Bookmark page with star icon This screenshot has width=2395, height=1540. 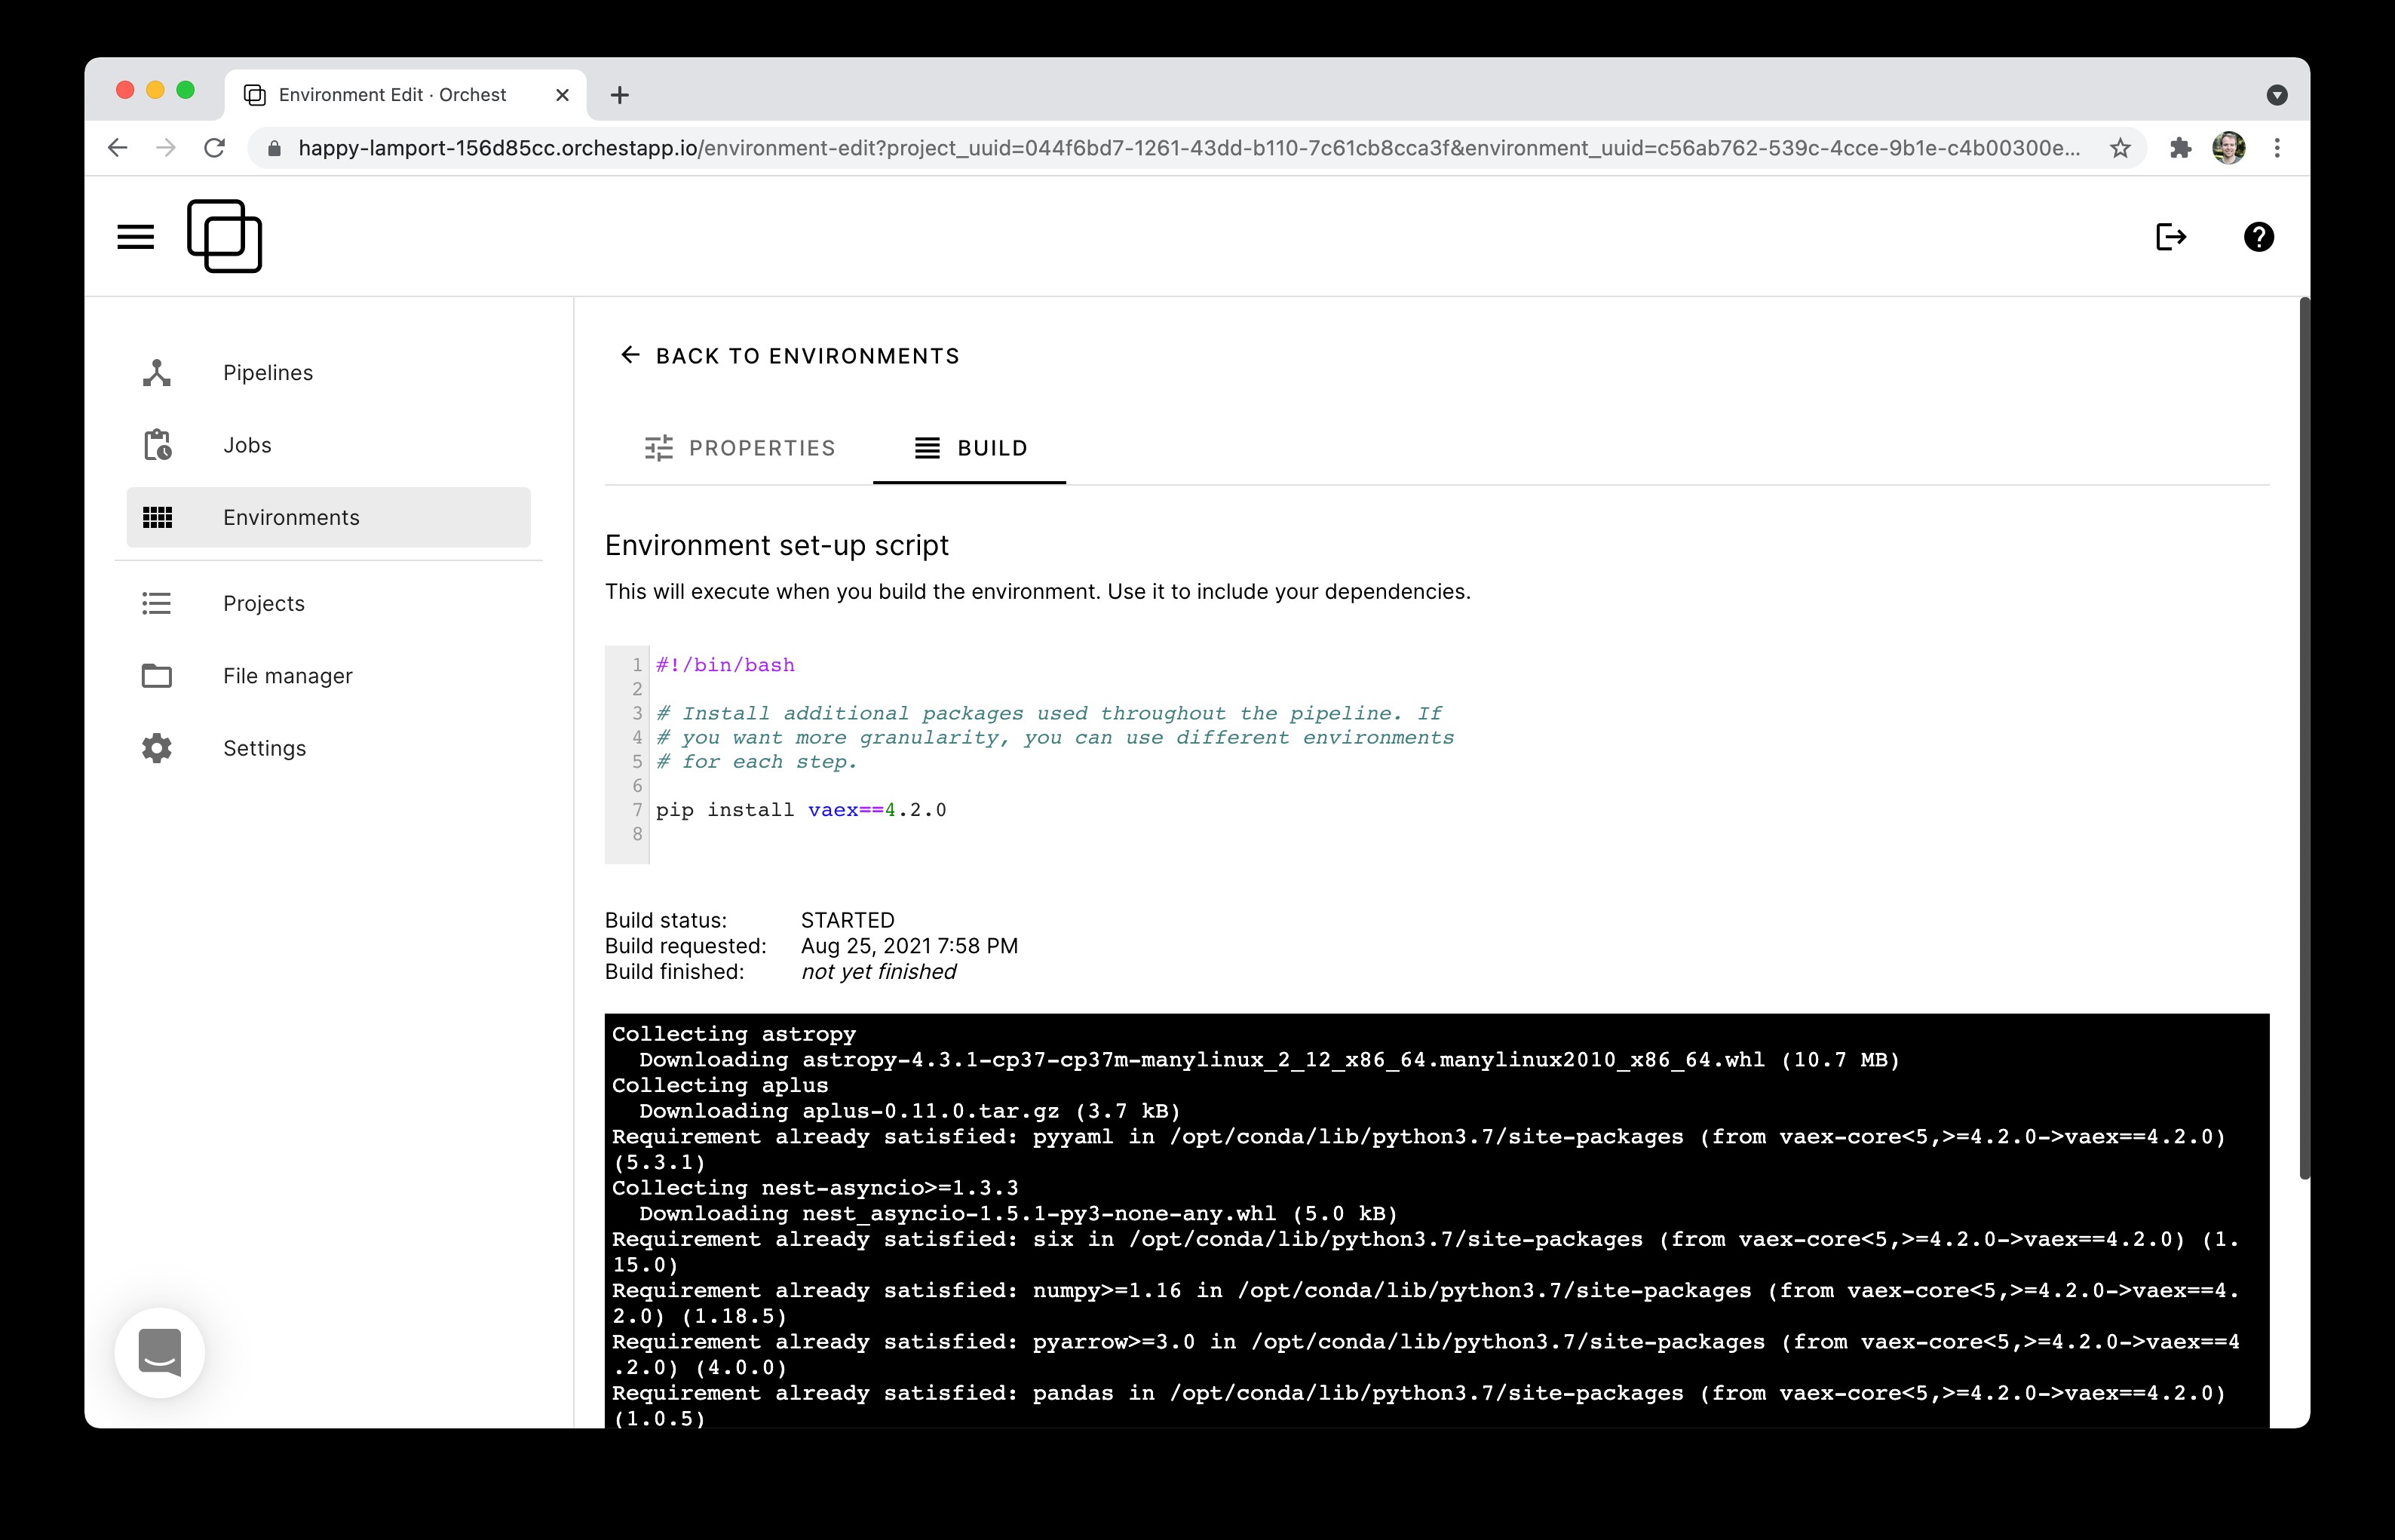tap(2120, 148)
